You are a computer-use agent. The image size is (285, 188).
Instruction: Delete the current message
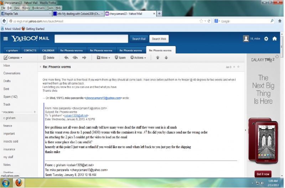(48, 58)
